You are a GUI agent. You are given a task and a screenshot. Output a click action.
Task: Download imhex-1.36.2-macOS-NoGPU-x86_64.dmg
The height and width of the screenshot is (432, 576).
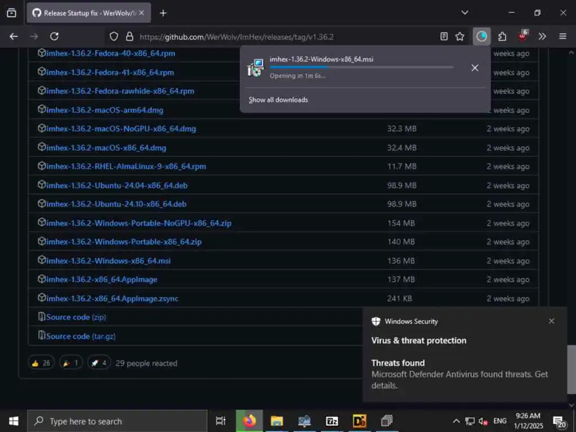pos(121,129)
